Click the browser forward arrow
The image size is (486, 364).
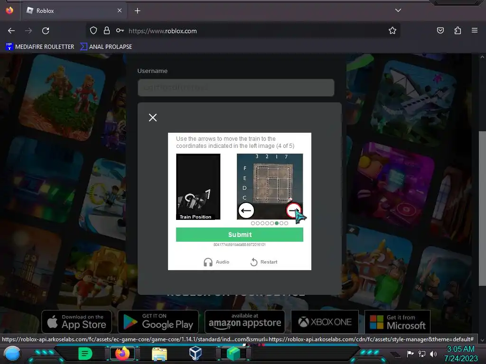click(x=28, y=31)
